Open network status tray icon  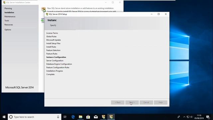(x=188, y=117)
